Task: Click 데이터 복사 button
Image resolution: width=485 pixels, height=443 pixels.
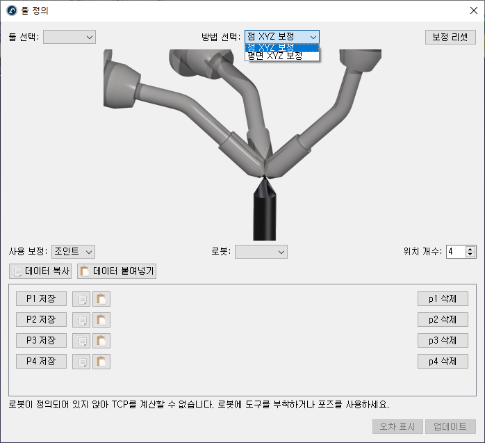Action: (x=40, y=271)
